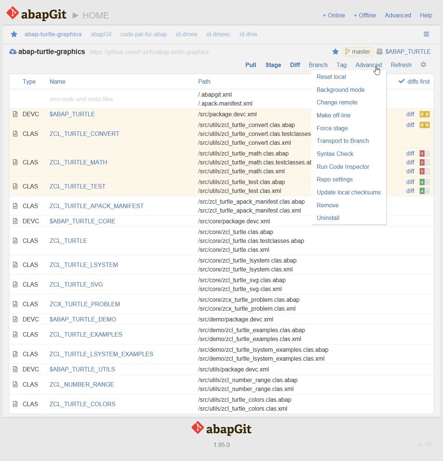Viewport: 443px width, 461px height.
Task: Select Syntax Check from the Advanced menu
Action: [335, 154]
